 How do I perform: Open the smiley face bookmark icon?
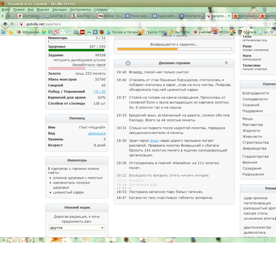63,32
